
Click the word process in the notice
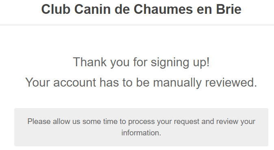click(x=141, y=122)
